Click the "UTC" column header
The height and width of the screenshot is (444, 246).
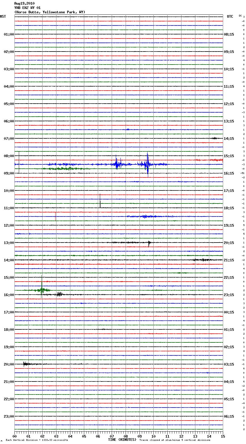[230, 16]
